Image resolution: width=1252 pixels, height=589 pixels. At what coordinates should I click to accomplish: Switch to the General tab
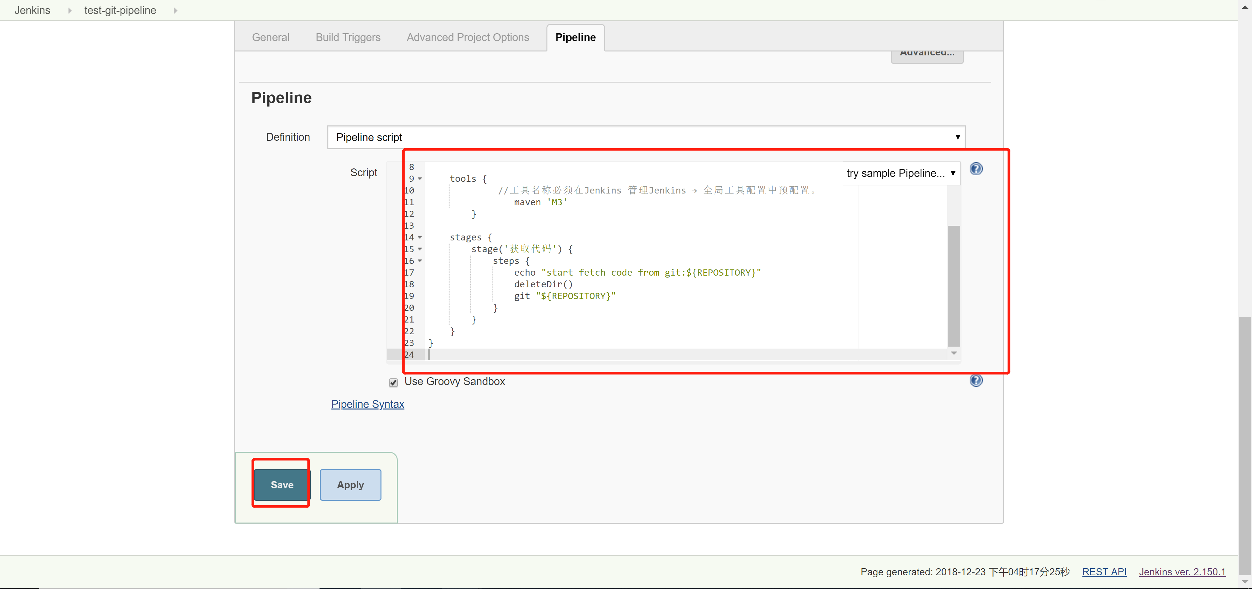[x=270, y=37]
